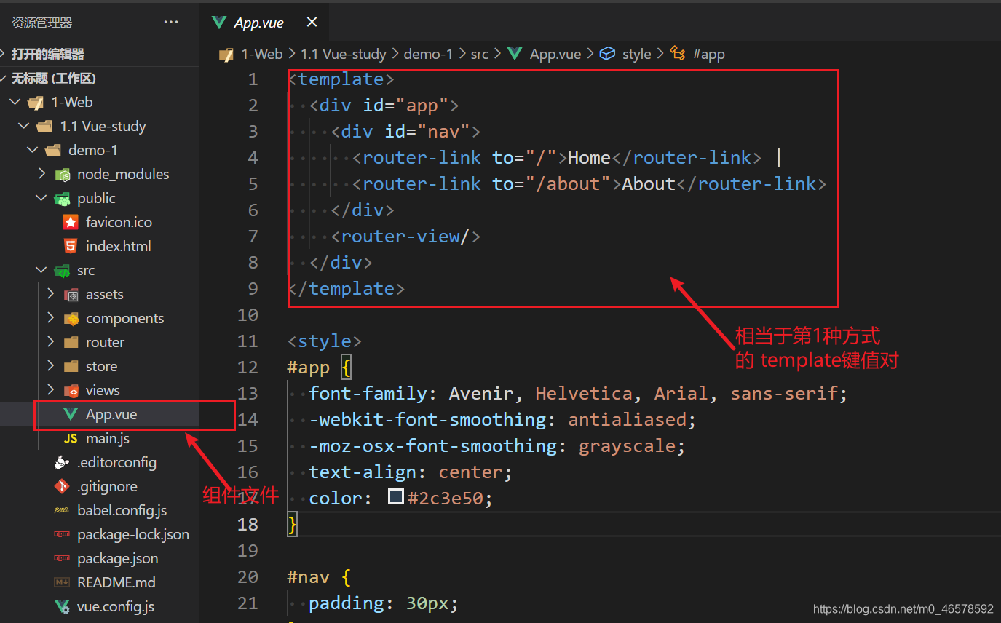Image resolution: width=1001 pixels, height=623 pixels.
Task: Open main.js from the file tree
Action: 108,438
